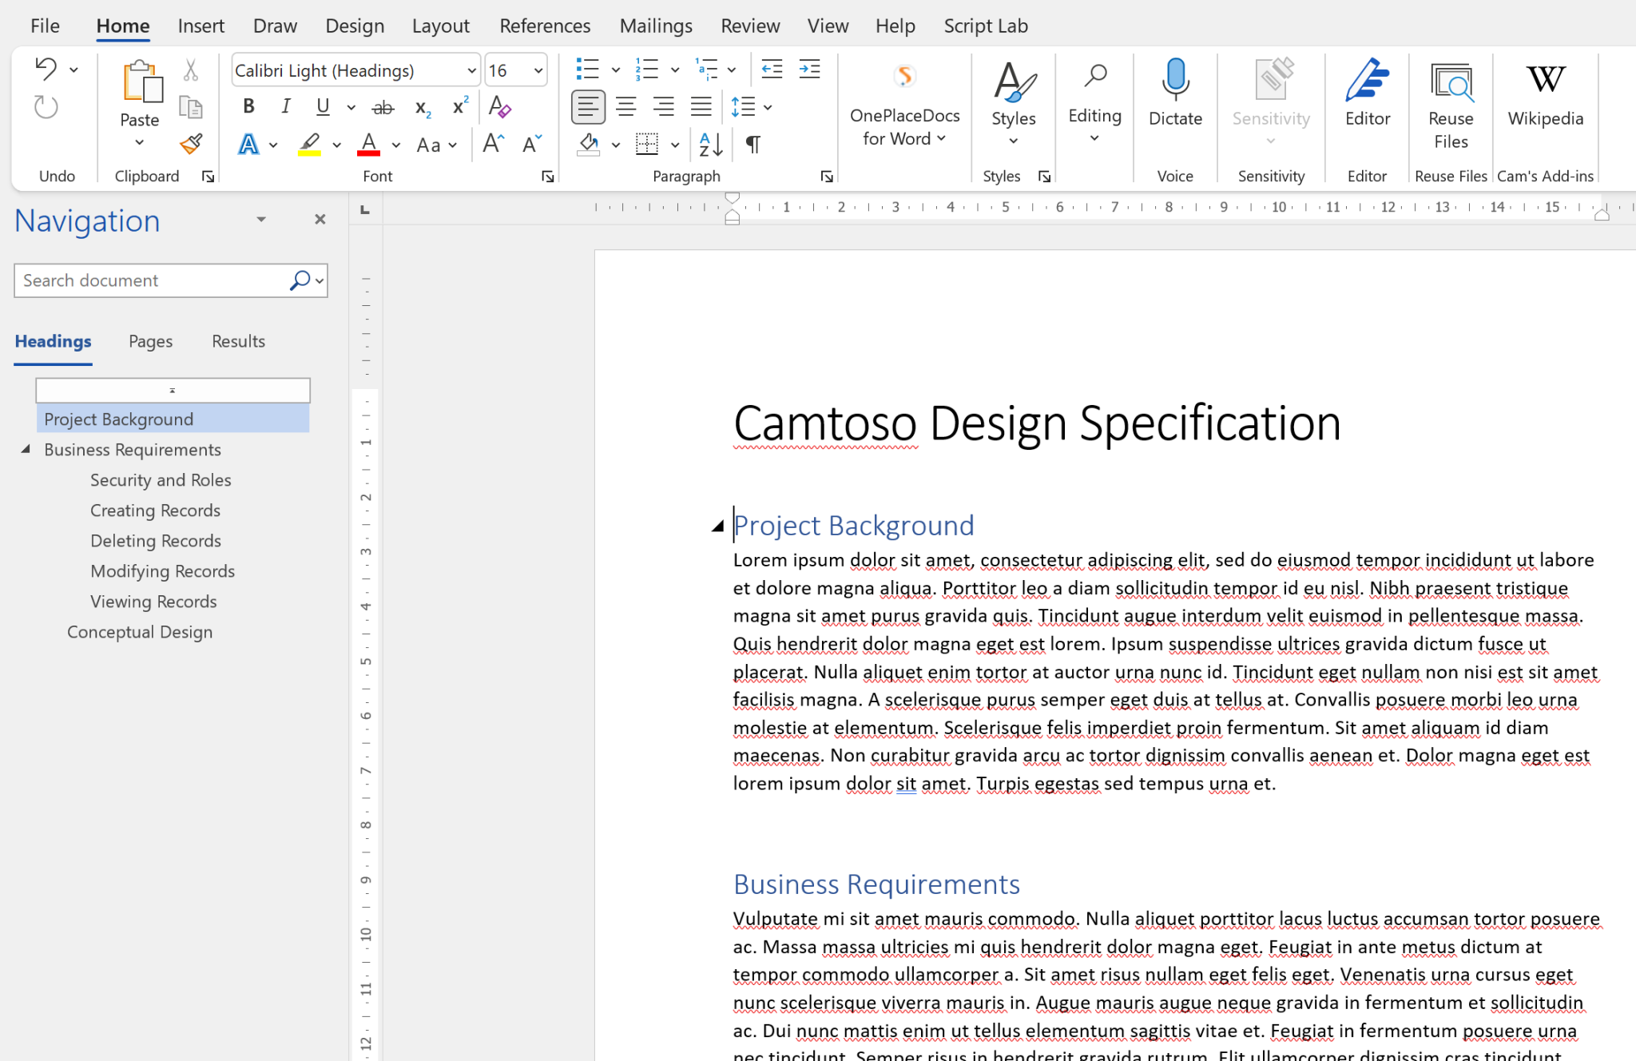
Task: Toggle show paragraph marks
Action: point(750,145)
